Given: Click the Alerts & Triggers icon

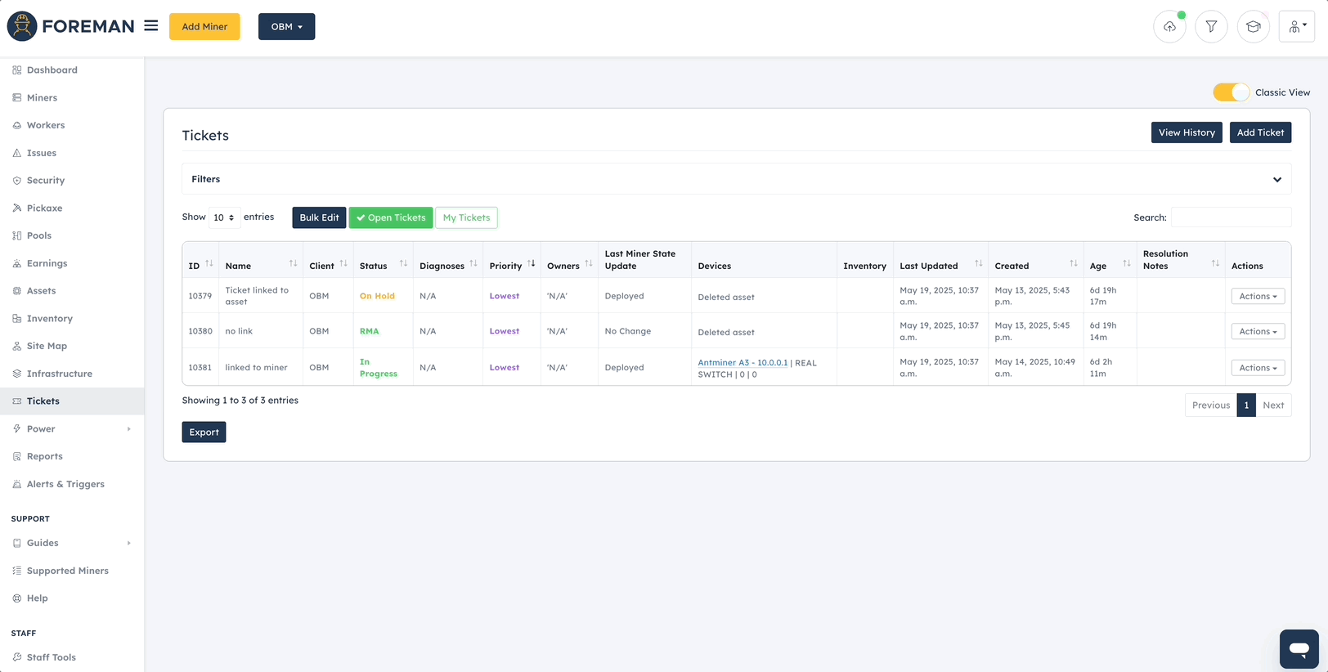Looking at the screenshot, I should coord(17,484).
